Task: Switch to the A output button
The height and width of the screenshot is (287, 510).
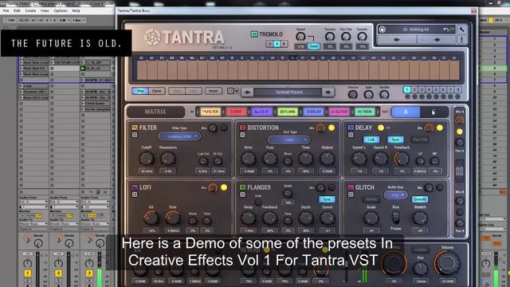Action: (406, 112)
